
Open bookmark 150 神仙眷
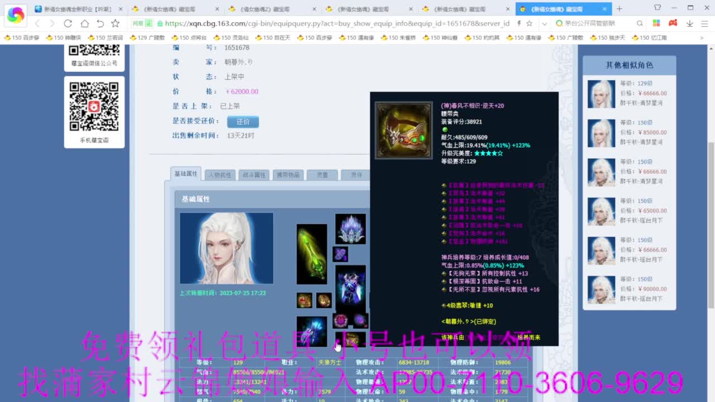441,37
